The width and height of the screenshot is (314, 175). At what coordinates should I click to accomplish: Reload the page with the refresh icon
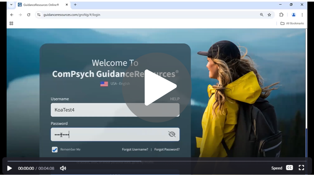pos(29,14)
